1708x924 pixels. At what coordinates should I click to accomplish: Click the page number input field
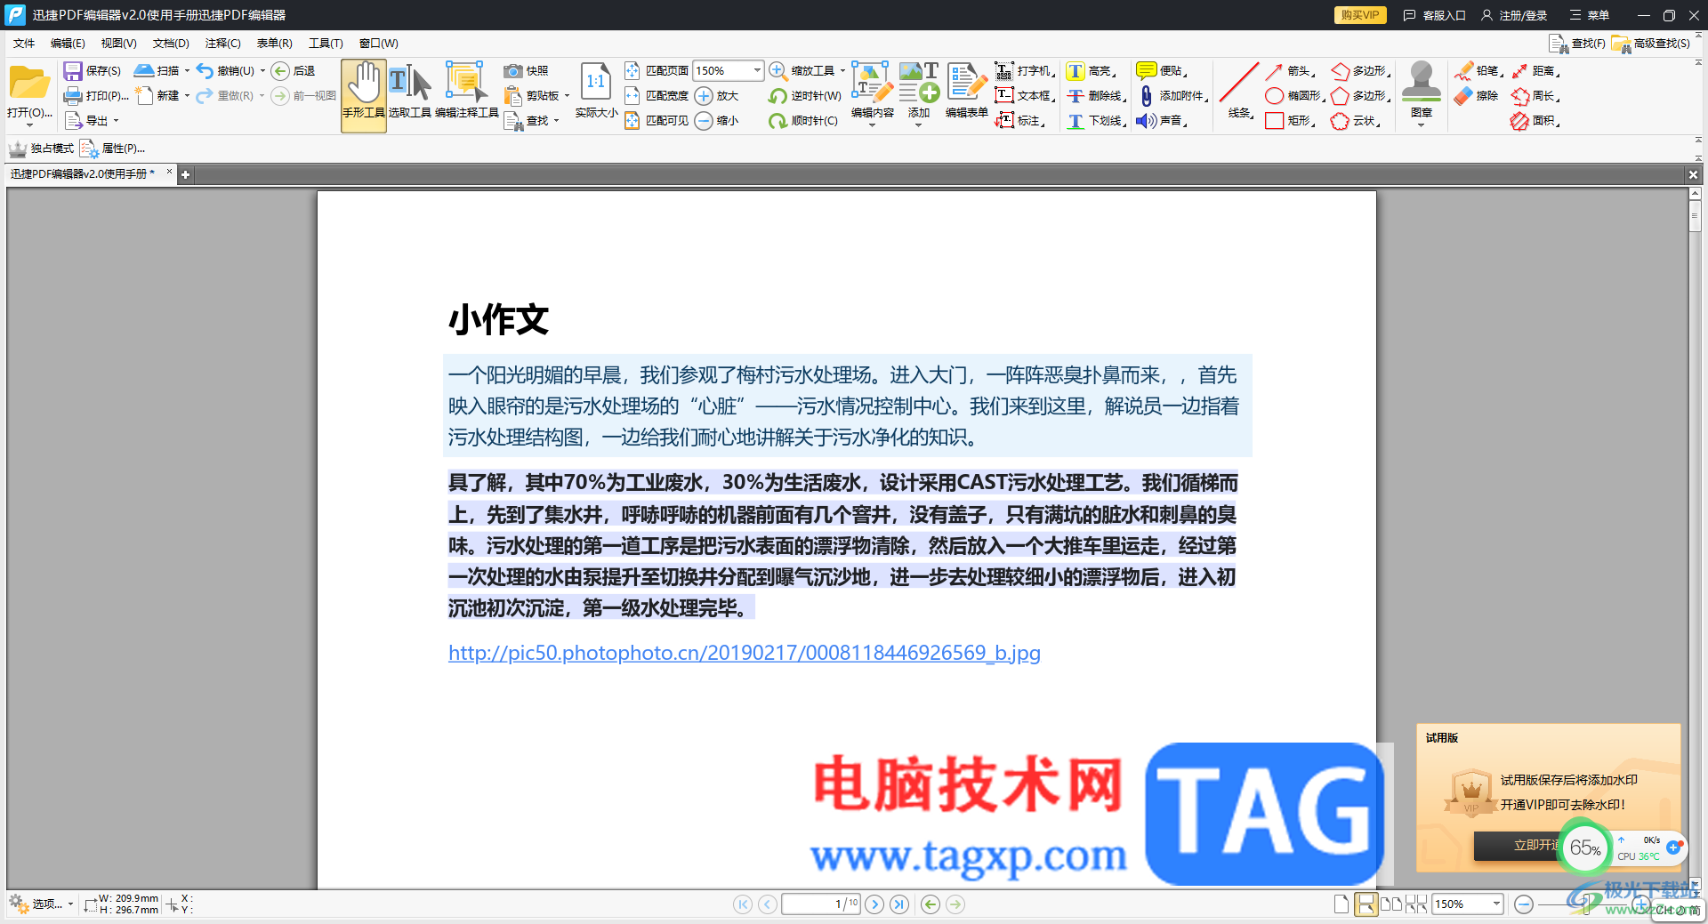tap(820, 904)
